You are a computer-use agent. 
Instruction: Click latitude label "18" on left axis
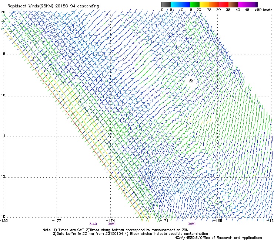(3, 54)
